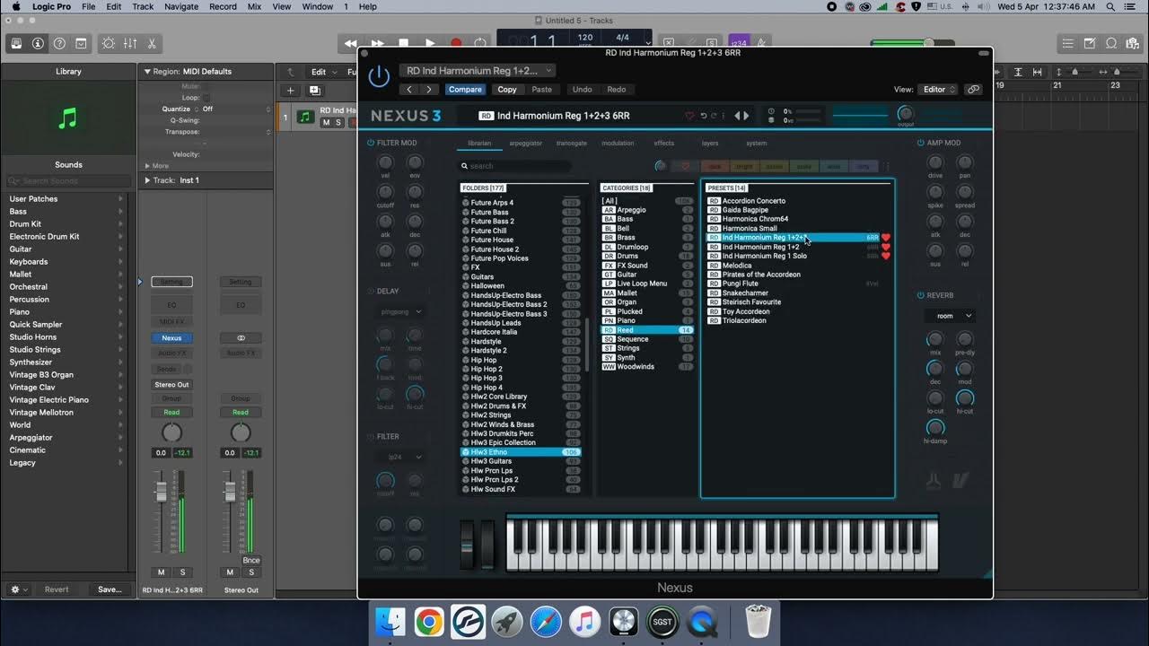Click the Rewind transport button

351,43
